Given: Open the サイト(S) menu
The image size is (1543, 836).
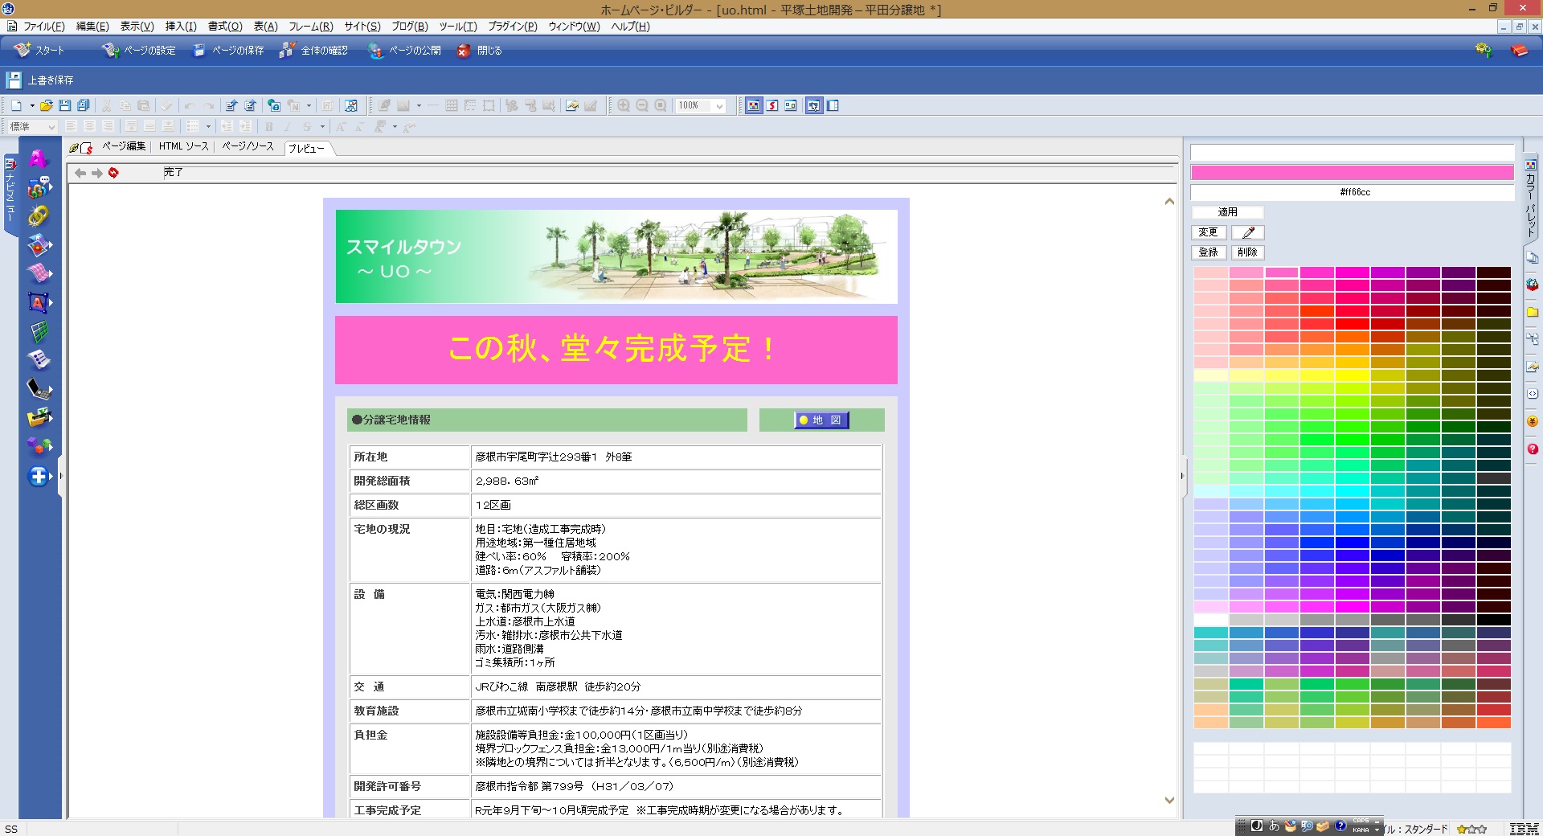Looking at the screenshot, I should click(362, 27).
